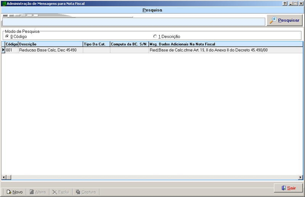Click the Computa da BC. S/N header

129,44
